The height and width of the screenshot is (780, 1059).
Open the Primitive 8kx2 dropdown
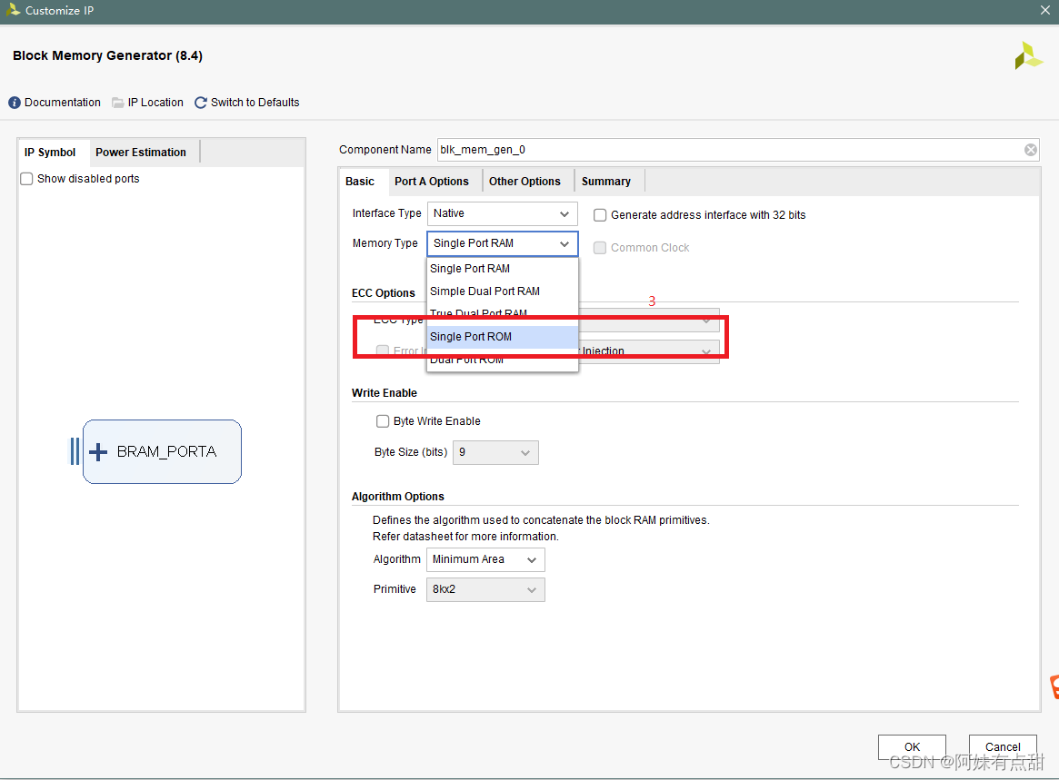click(x=485, y=589)
